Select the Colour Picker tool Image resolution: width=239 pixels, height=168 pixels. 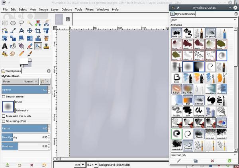[x=13, y=31]
